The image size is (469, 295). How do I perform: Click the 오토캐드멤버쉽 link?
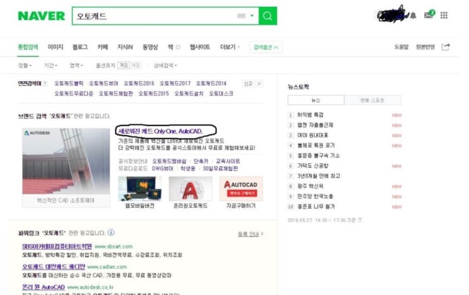[x=169, y=161]
